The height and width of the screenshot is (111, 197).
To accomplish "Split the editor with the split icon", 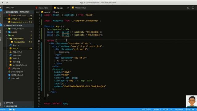I will pyautogui.click(x=193, y=8).
